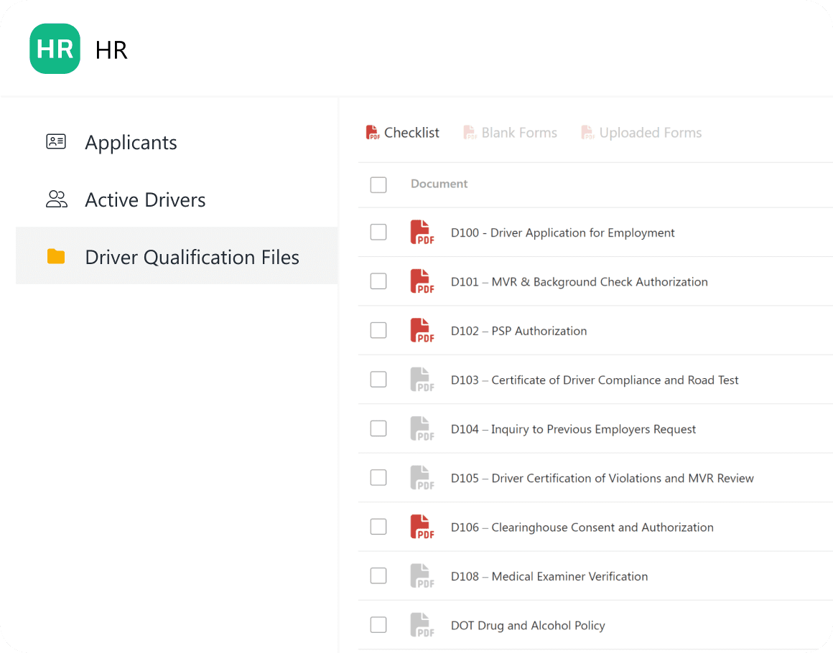Check the box for D100 Driver Application

coord(378,232)
